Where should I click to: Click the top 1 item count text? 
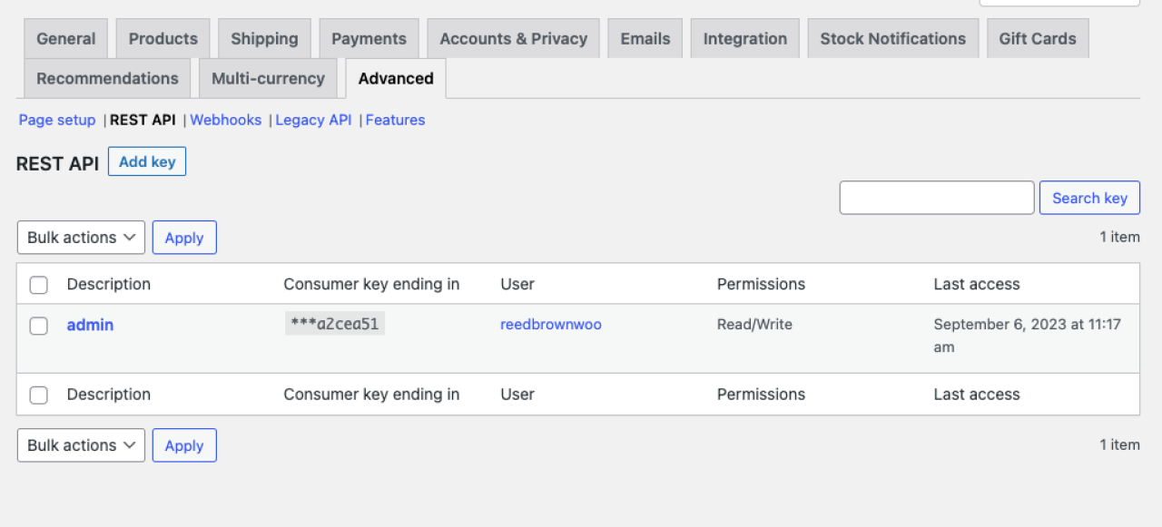tap(1119, 237)
